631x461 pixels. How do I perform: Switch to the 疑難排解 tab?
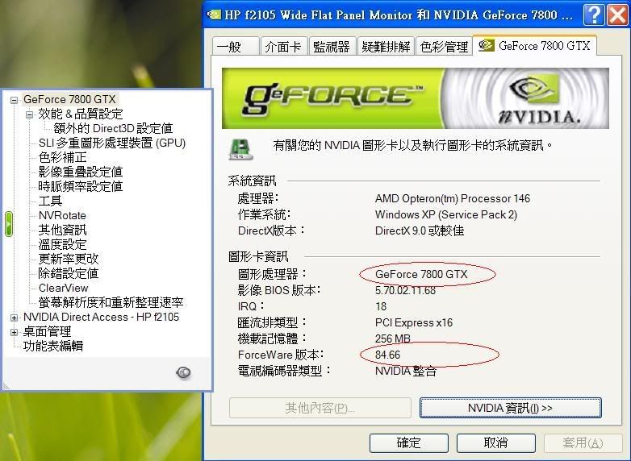(x=386, y=47)
